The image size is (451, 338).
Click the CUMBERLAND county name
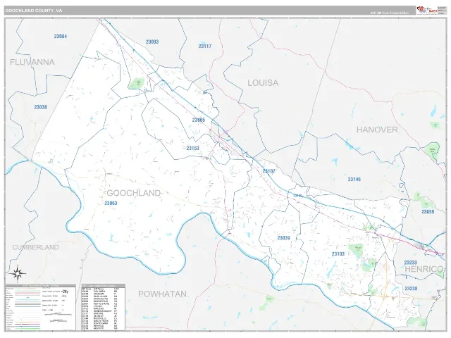(36, 247)
